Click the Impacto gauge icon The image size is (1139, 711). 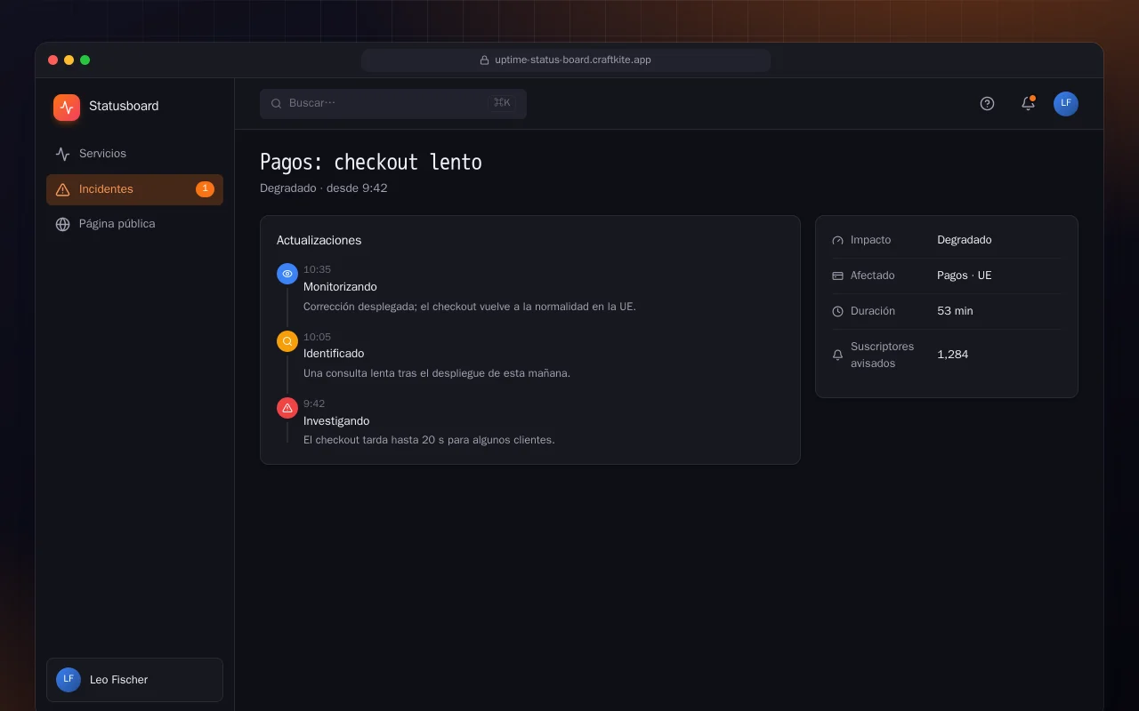[837, 240]
